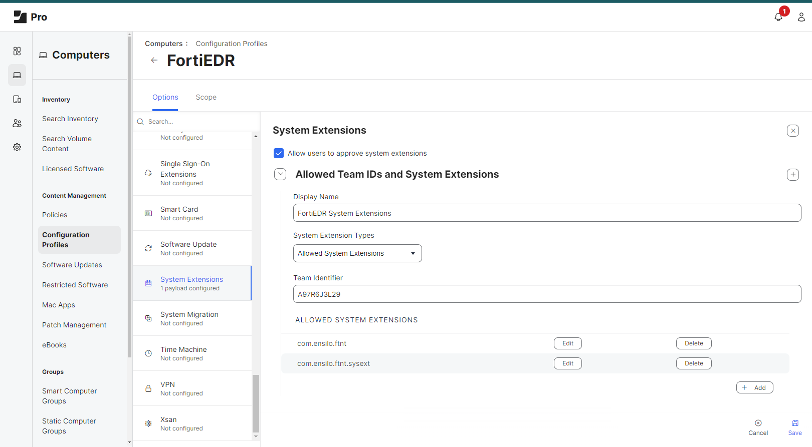Screen dimensions: 812x447
Task: Click the Jamf Pro logo
Action: [30, 17]
